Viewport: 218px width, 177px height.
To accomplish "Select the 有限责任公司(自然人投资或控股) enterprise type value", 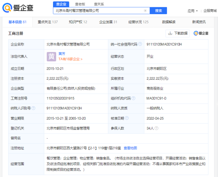I will [x=71, y=88].
